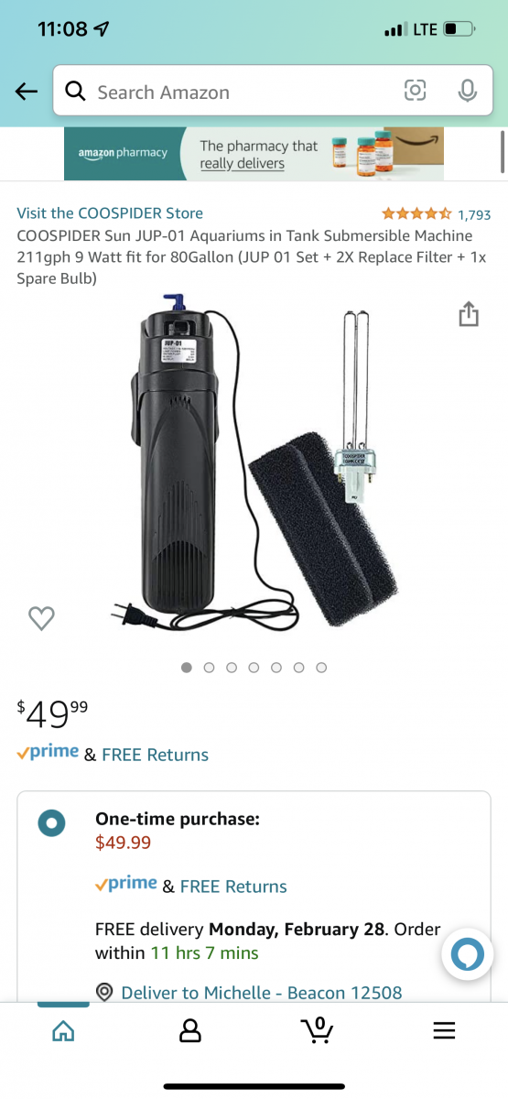Open the shopping cart icon
508x1099 pixels.
tap(318, 1030)
